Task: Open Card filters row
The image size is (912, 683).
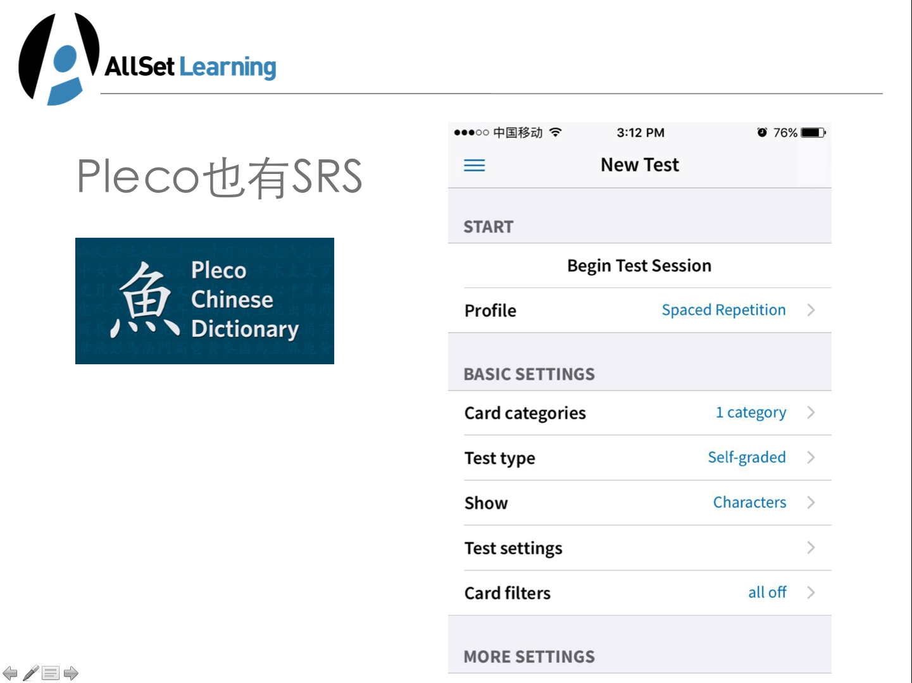Action: (x=639, y=593)
